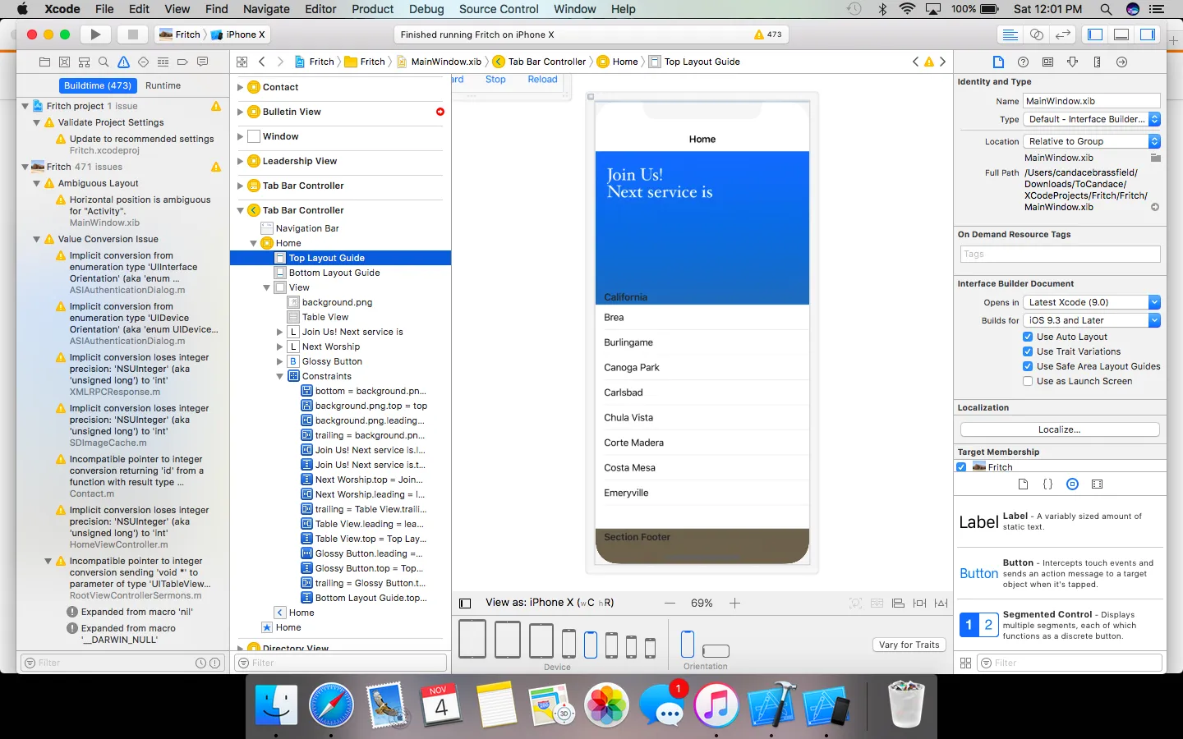Show the Standard editor

[x=1010, y=34]
